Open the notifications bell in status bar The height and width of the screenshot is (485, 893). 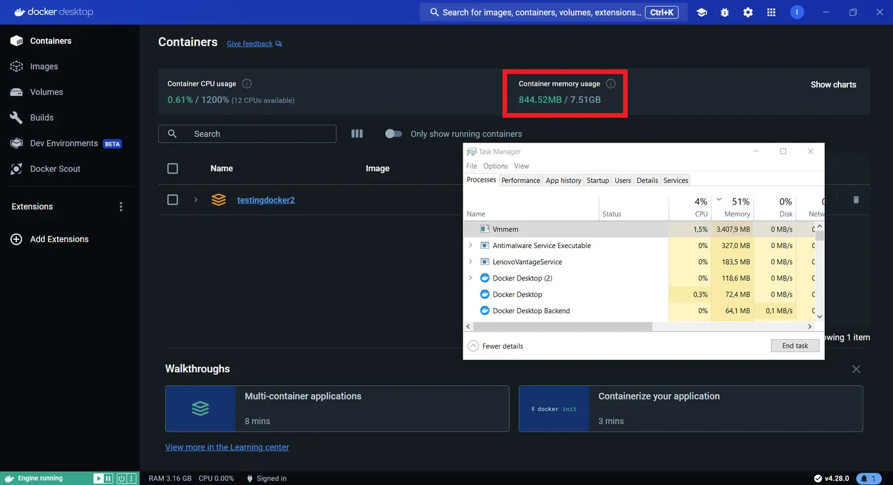pos(869,478)
